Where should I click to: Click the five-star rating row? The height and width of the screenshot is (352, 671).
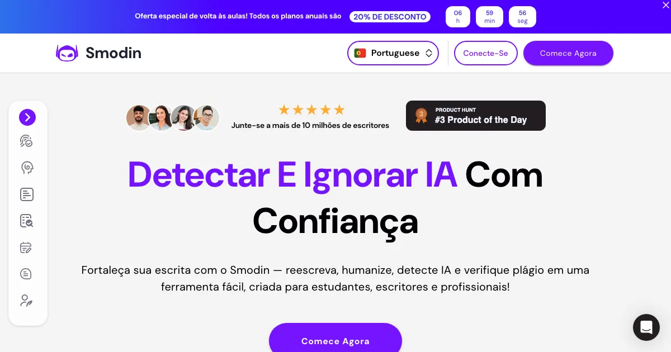click(x=311, y=110)
